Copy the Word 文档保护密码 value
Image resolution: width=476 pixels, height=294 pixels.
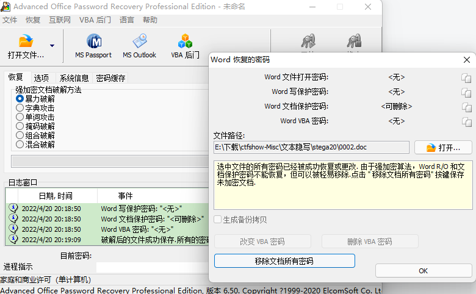[x=466, y=107]
